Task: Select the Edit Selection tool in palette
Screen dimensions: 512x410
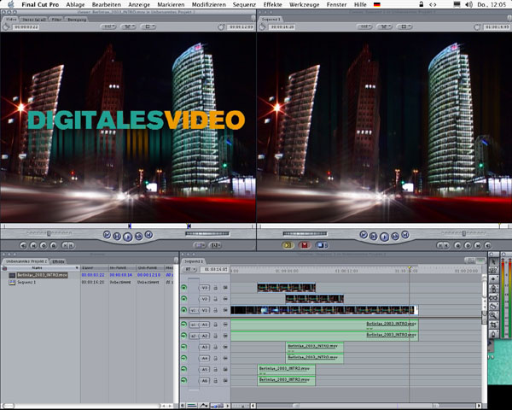Action: 493,270
